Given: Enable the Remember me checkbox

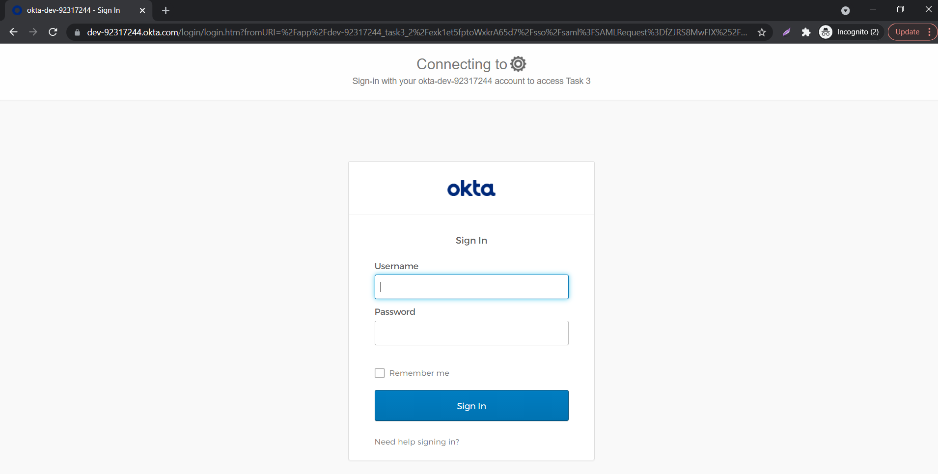Looking at the screenshot, I should click(379, 373).
